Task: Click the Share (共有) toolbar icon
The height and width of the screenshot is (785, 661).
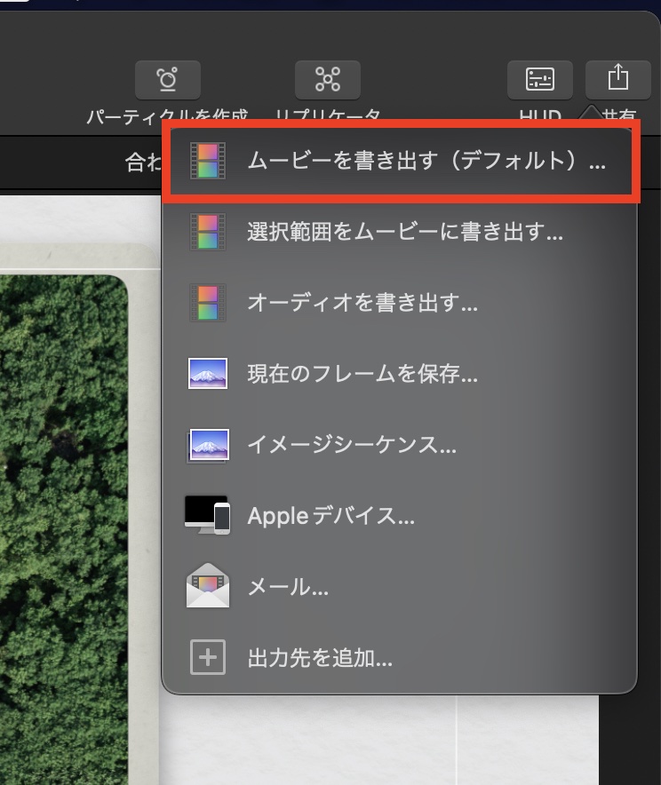Action: [x=618, y=80]
